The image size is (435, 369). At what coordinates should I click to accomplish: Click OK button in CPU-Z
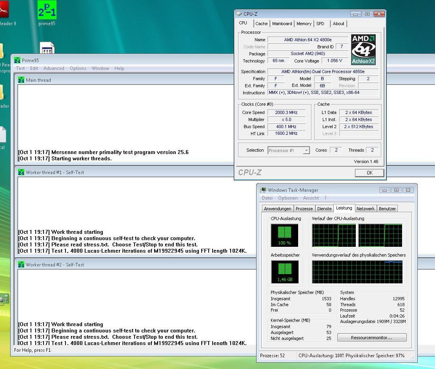(369, 173)
